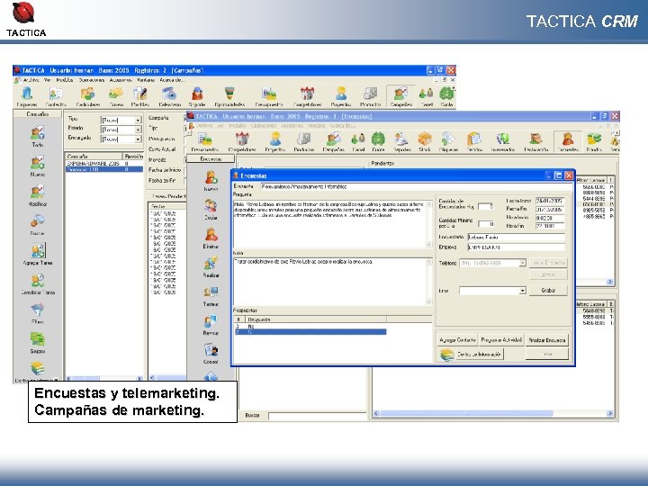The height and width of the screenshot is (486, 648).
Task: Click horizontal scrollbar below Pendientes lower list
Action: (x=491, y=413)
